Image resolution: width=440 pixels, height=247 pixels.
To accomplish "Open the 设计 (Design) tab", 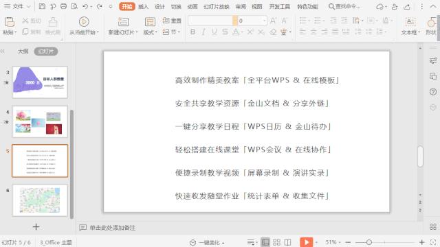I will tap(159, 6).
